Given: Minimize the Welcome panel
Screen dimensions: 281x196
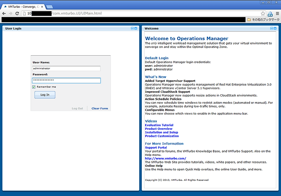Looking at the screenshot, I should (x=272, y=28).
